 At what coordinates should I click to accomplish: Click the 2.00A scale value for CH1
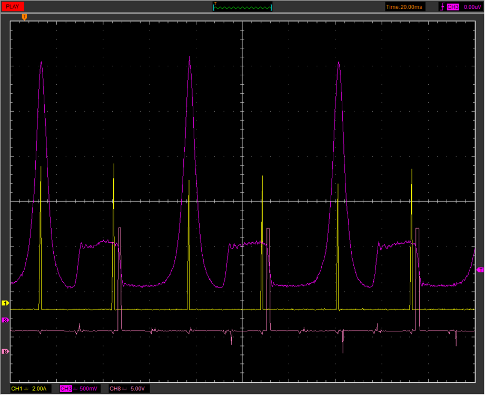click(x=39, y=389)
